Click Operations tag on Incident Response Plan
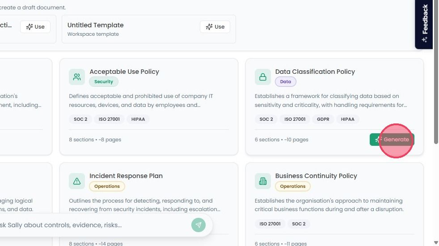This screenshot has width=439, height=246. (x=107, y=187)
